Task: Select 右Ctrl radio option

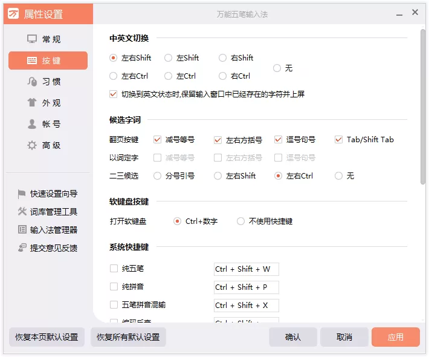Action: click(x=223, y=76)
